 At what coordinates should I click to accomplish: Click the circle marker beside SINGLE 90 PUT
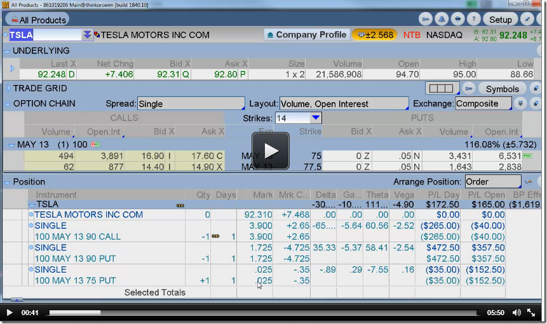click(x=31, y=247)
